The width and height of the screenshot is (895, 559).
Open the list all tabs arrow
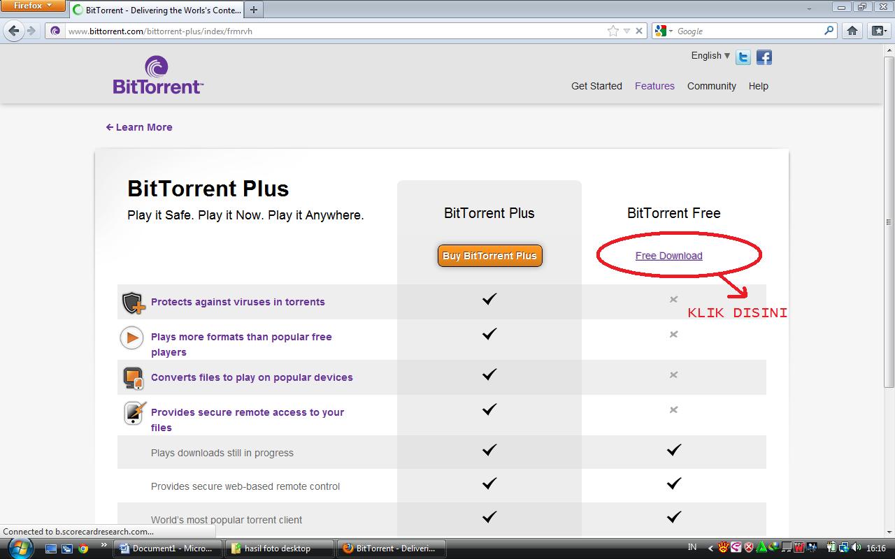(x=809, y=10)
